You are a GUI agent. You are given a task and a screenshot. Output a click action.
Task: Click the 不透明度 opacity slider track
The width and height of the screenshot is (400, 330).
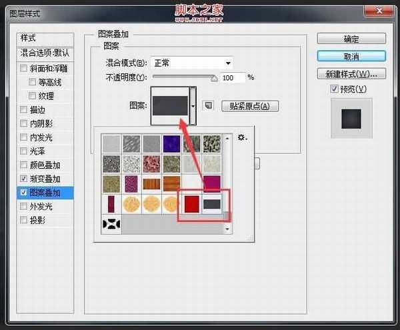[x=181, y=77]
